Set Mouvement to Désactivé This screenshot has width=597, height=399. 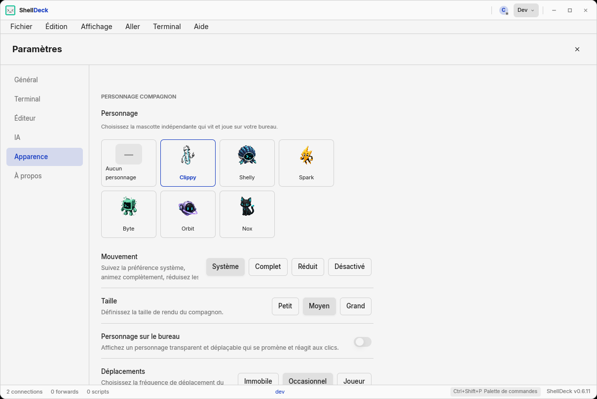[350, 267]
